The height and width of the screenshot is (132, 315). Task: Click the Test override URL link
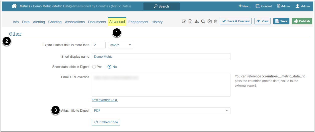[105, 100]
